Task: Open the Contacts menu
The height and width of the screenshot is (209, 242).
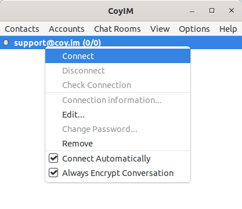Action: [x=22, y=29]
